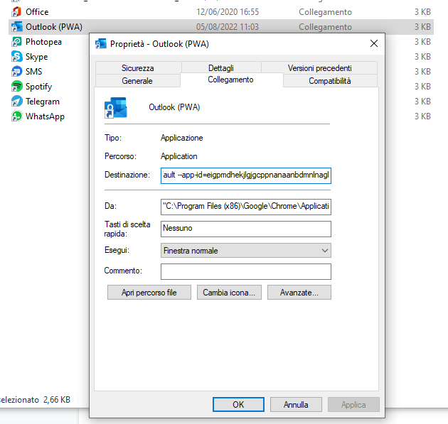Image resolution: width=448 pixels, height=424 pixels.
Task: Switch to the Generale tab
Action: [137, 81]
